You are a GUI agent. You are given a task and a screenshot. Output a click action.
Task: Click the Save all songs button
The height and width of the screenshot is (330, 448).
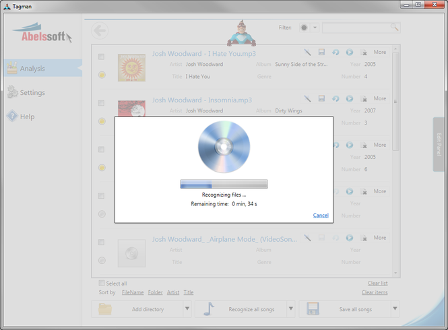pos(345,309)
